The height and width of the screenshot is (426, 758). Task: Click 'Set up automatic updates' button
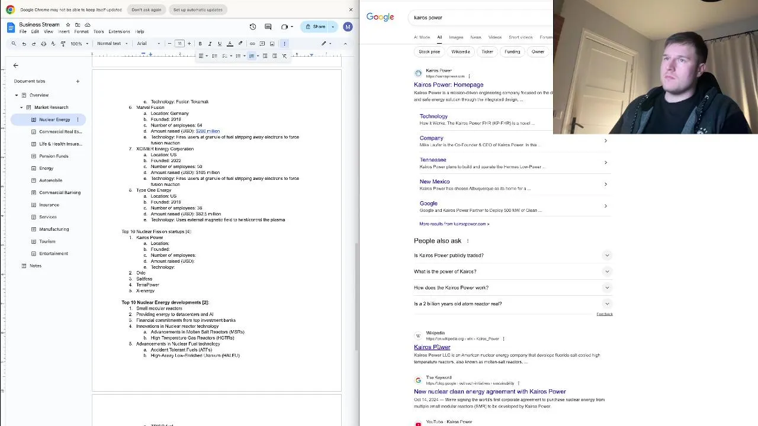(x=198, y=9)
